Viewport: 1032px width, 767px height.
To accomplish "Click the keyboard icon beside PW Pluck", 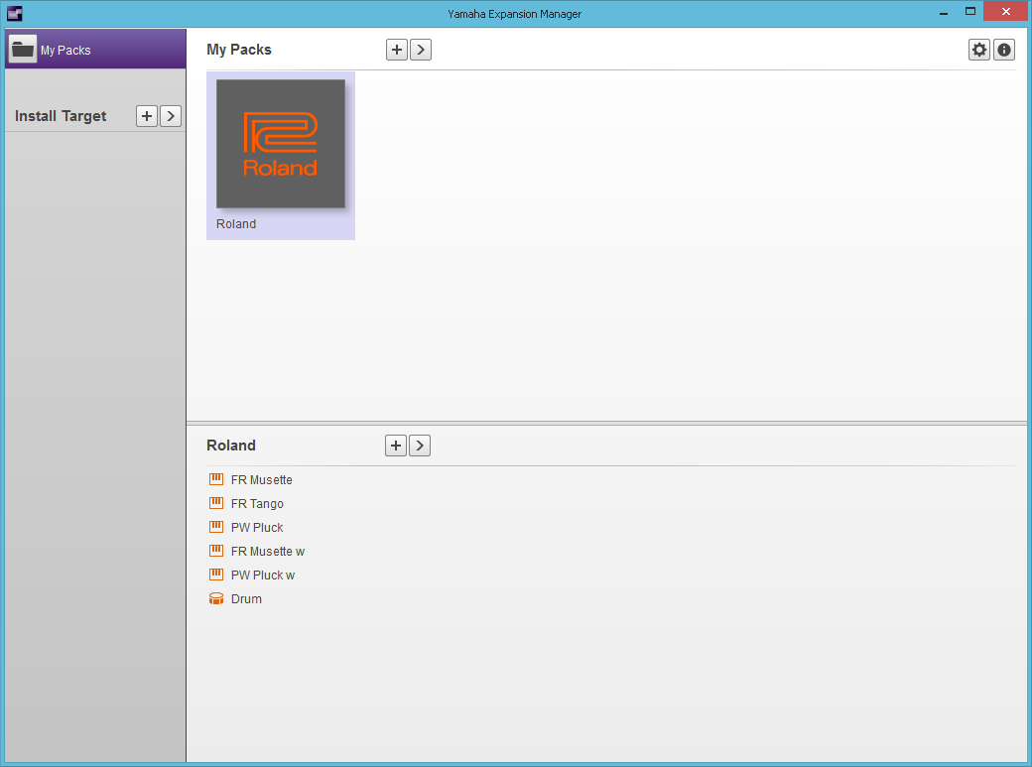I will click(216, 527).
